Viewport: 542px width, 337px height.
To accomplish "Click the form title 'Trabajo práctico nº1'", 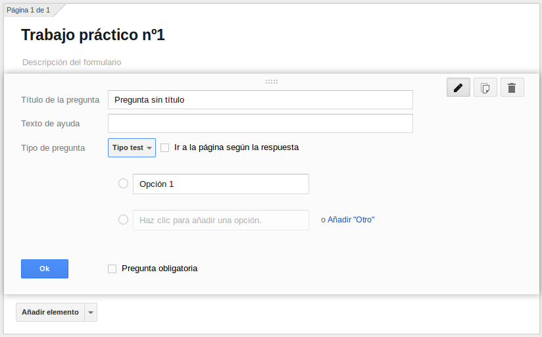I will pyautogui.click(x=93, y=36).
